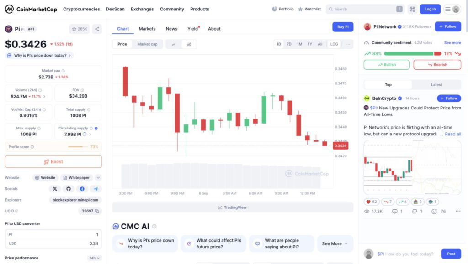Switch chart to Market cap view
Screen dimensions: 468x264
[147, 44]
